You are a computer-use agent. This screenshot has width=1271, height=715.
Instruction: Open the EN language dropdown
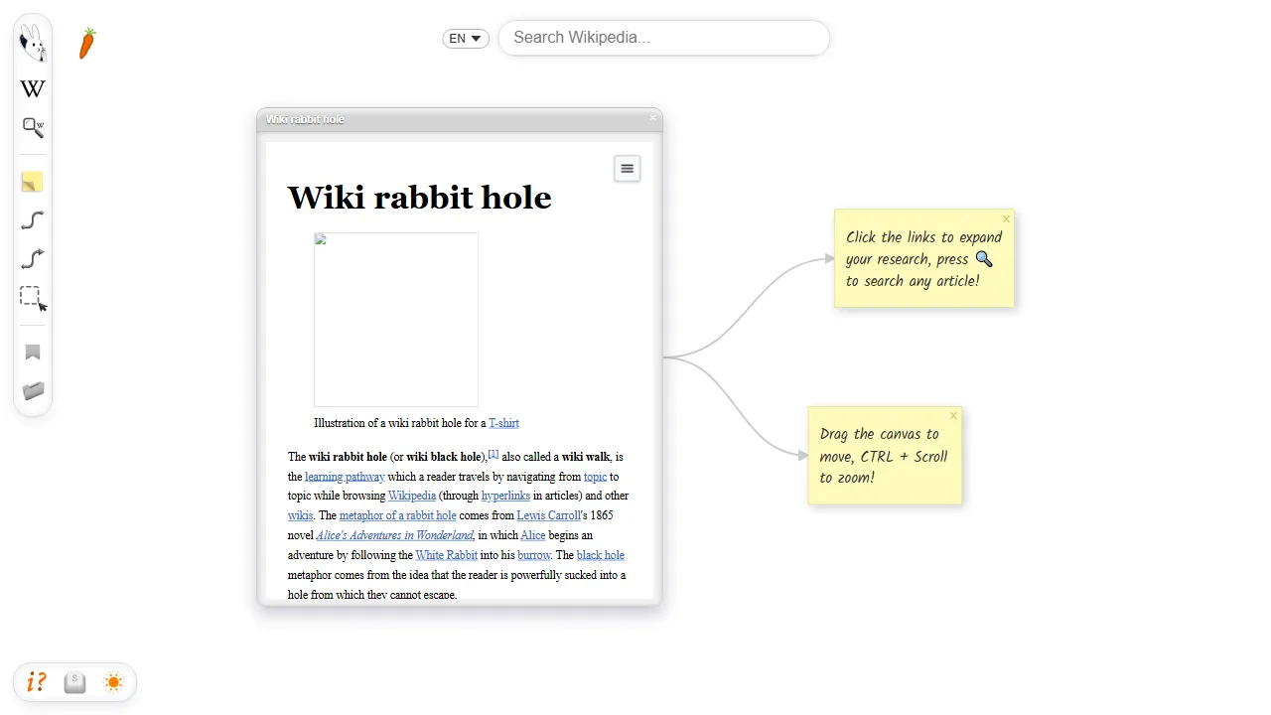pyautogui.click(x=465, y=38)
